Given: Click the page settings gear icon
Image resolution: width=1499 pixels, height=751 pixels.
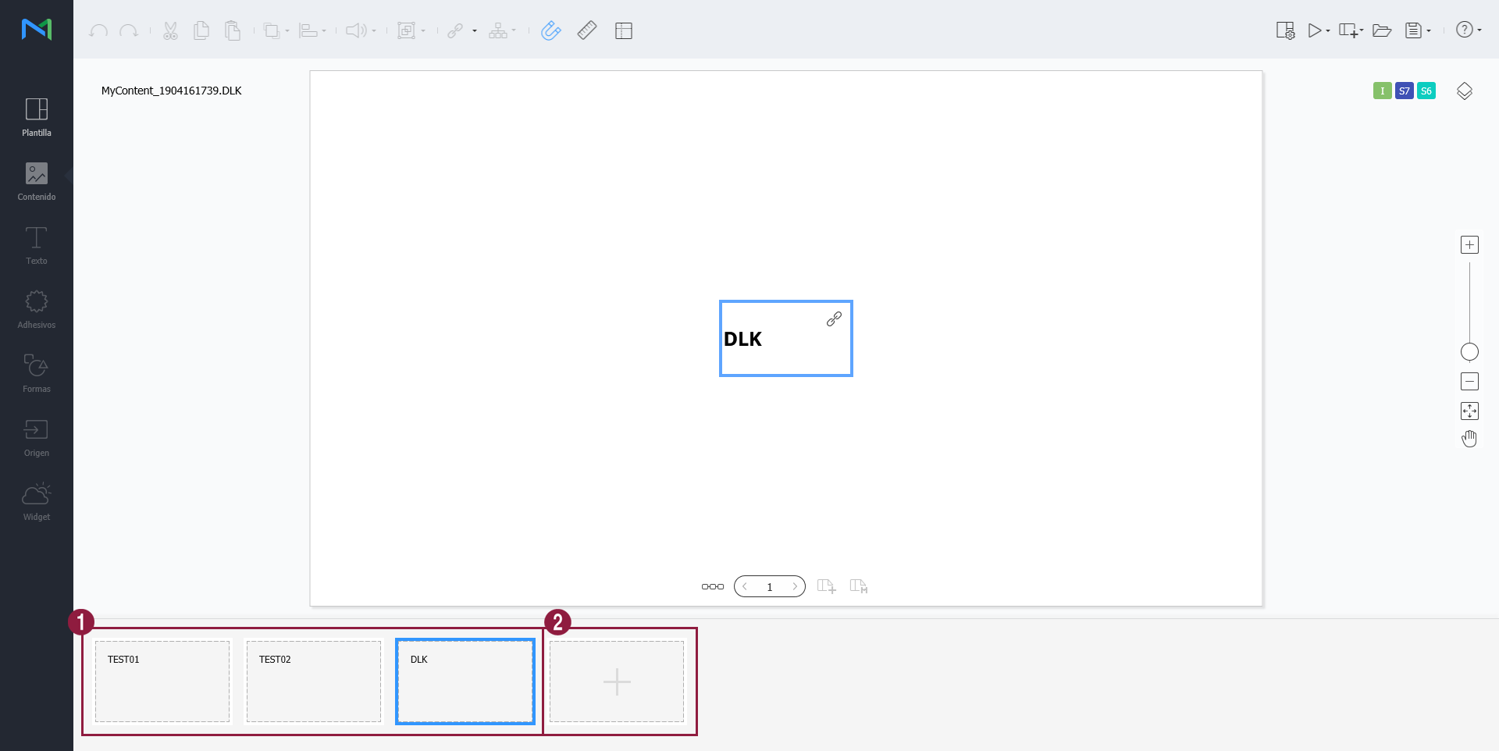Looking at the screenshot, I should tap(1284, 30).
